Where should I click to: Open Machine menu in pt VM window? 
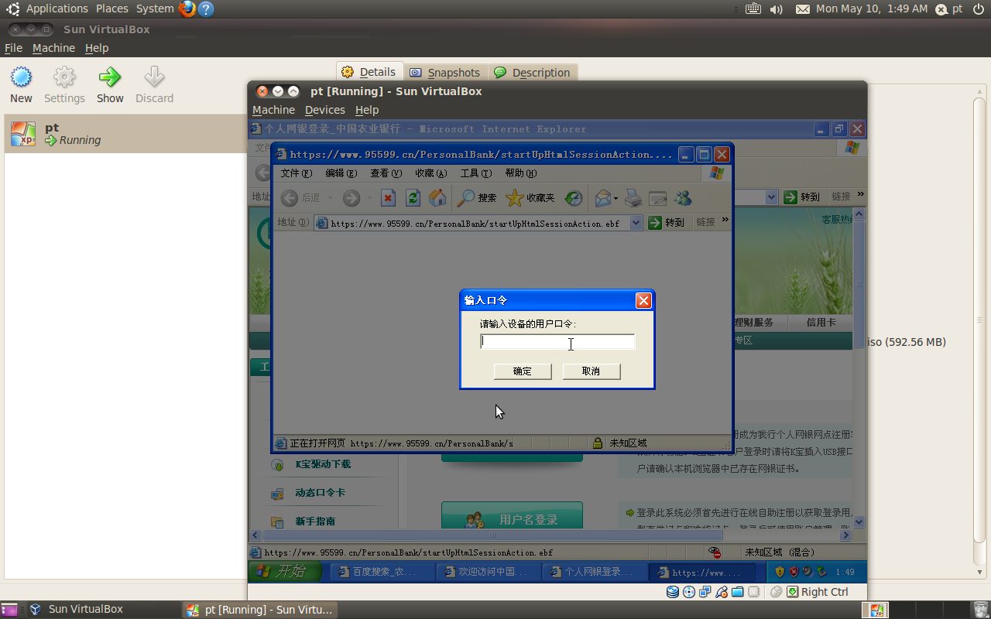(273, 110)
